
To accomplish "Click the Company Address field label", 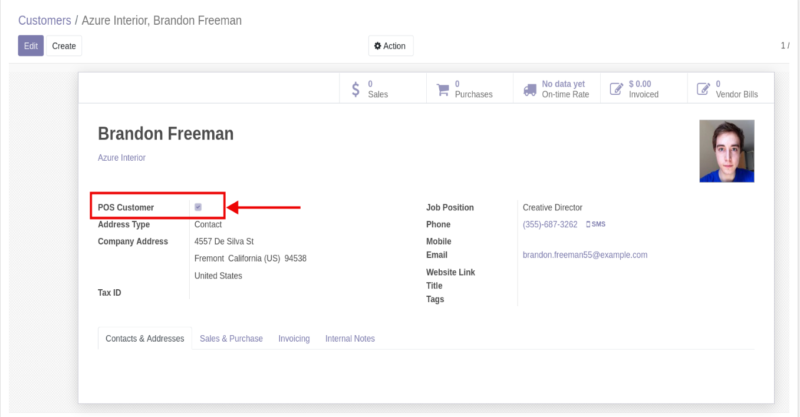I will click(133, 241).
